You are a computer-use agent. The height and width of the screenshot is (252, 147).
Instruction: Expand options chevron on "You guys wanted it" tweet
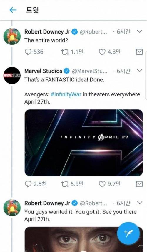point(140,203)
